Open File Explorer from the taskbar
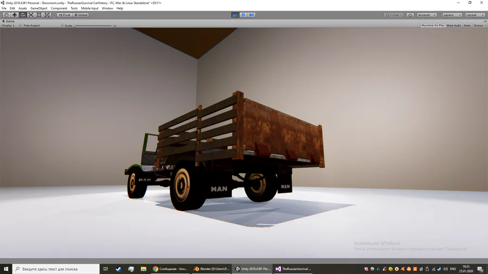The height and width of the screenshot is (274, 488). (x=144, y=269)
